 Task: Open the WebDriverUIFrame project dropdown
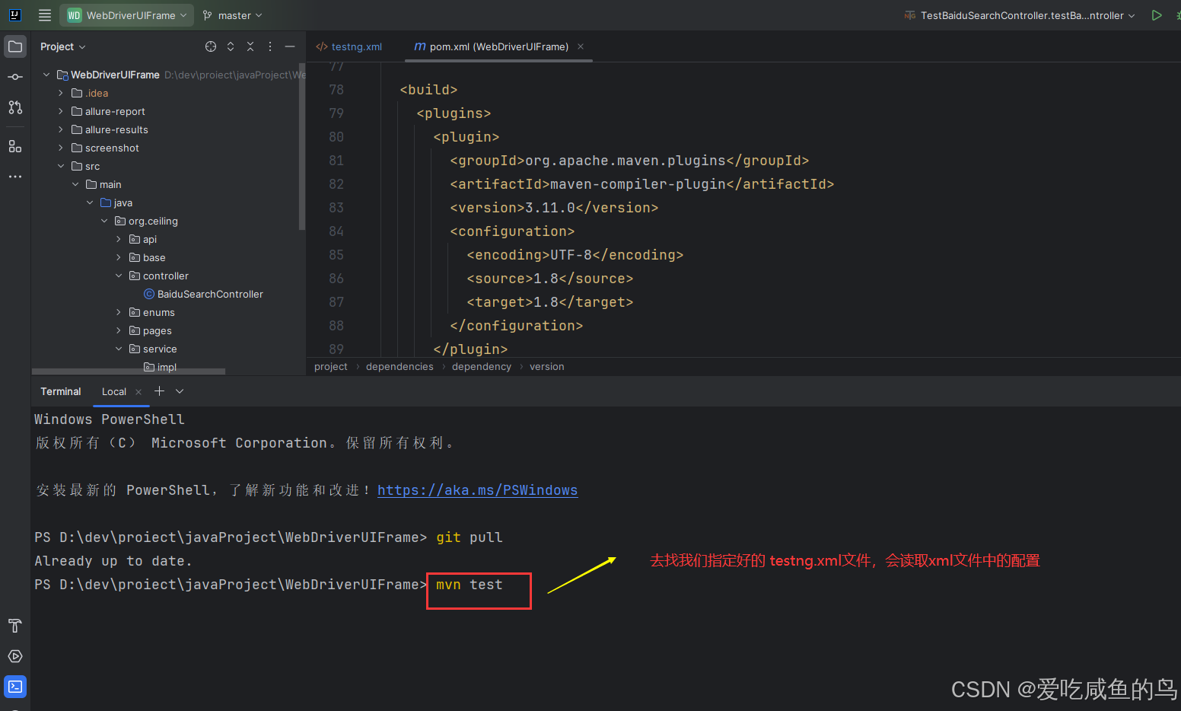pyautogui.click(x=126, y=15)
